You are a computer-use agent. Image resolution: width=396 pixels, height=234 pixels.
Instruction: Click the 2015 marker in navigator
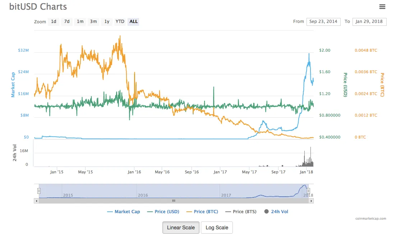point(68,195)
